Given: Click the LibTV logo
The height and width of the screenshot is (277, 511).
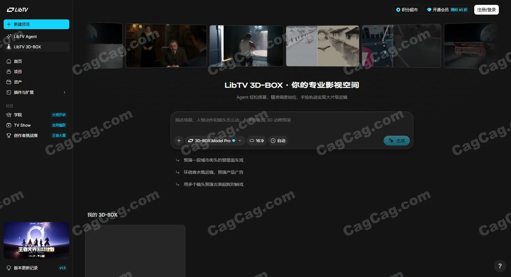Looking at the screenshot, I should 17,10.
